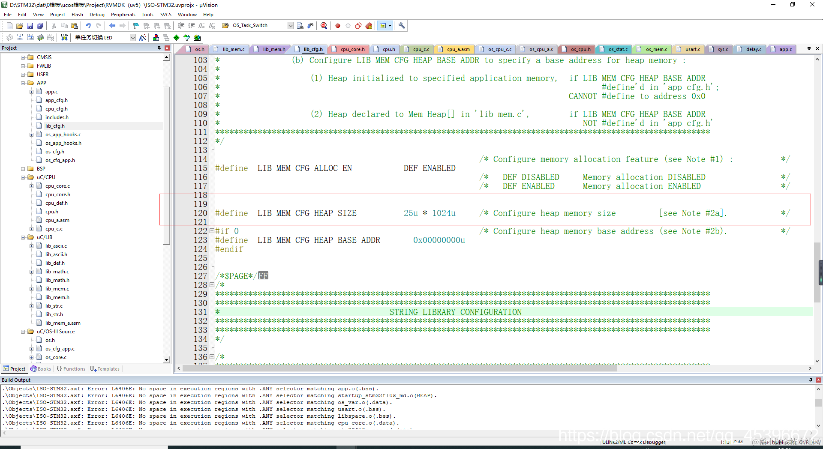Collapse the comment block at line 136
Viewport: 823px width, 449px height.
[212, 357]
